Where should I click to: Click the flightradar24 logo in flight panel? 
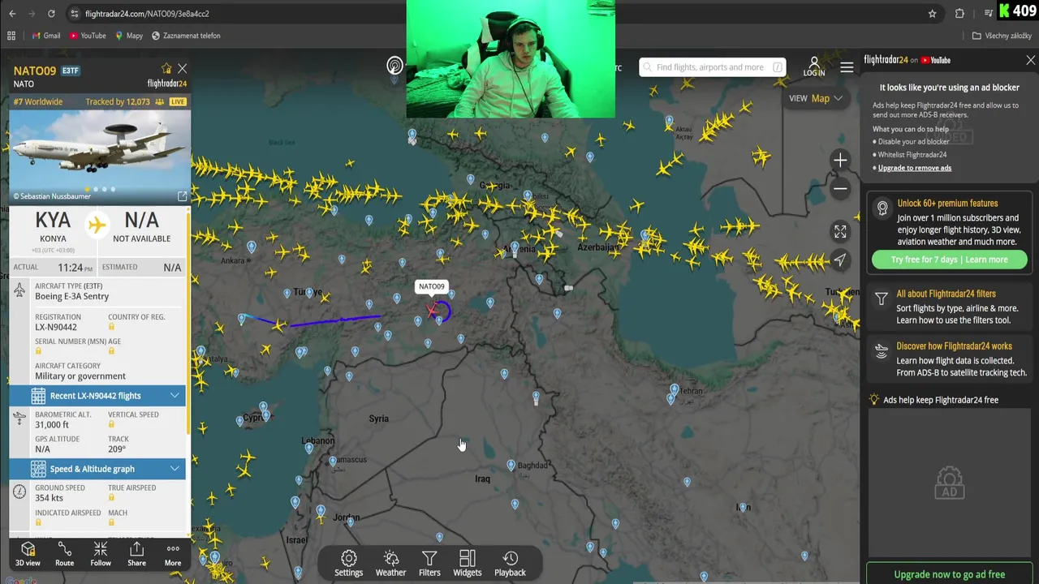(x=166, y=84)
